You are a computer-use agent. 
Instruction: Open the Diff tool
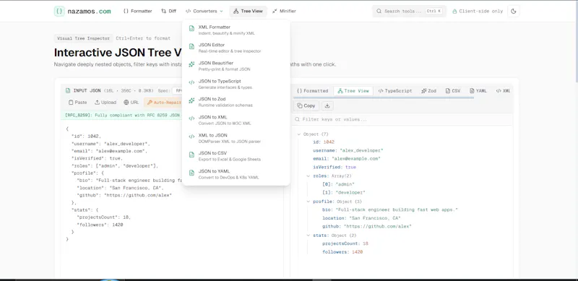[x=169, y=11]
